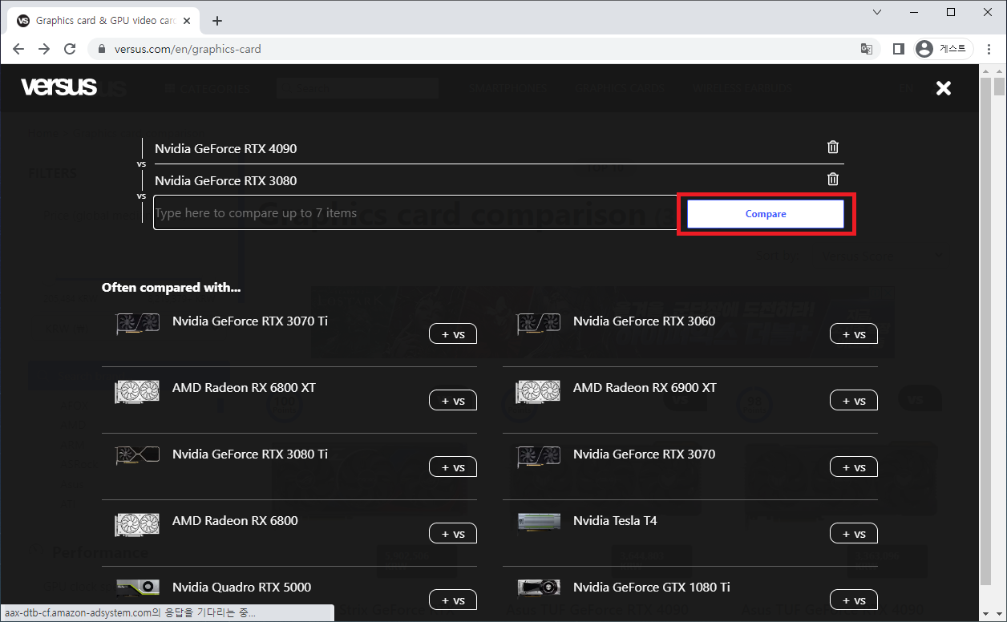
Task: Open Nvidia GeForce RTX 3080 Ti name
Action: 250,454
